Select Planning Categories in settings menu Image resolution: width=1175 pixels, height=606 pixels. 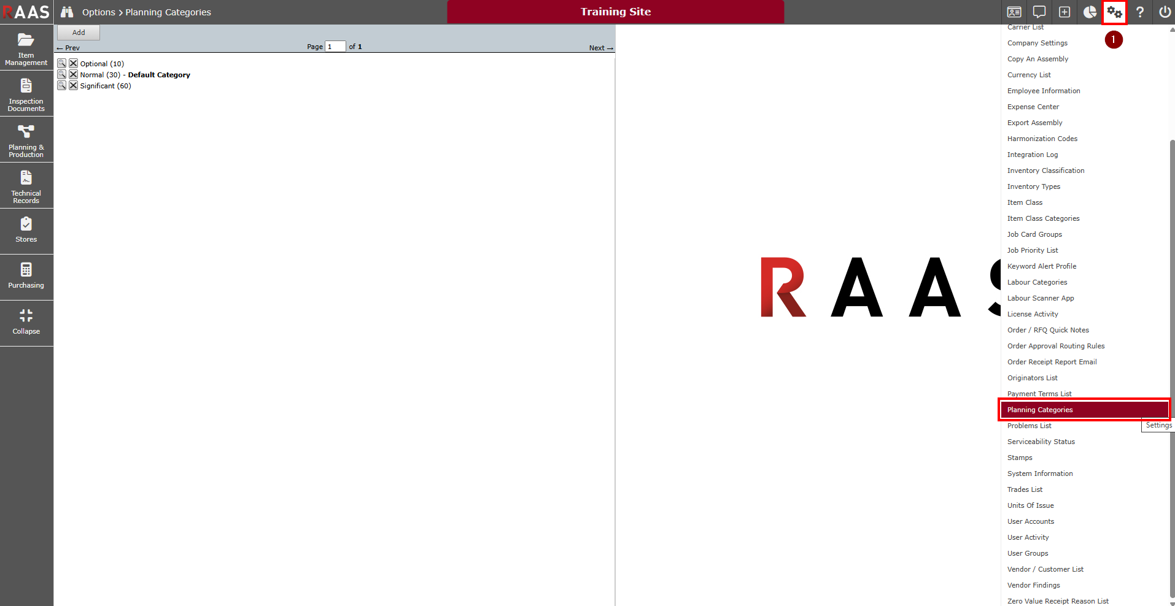click(x=1040, y=410)
